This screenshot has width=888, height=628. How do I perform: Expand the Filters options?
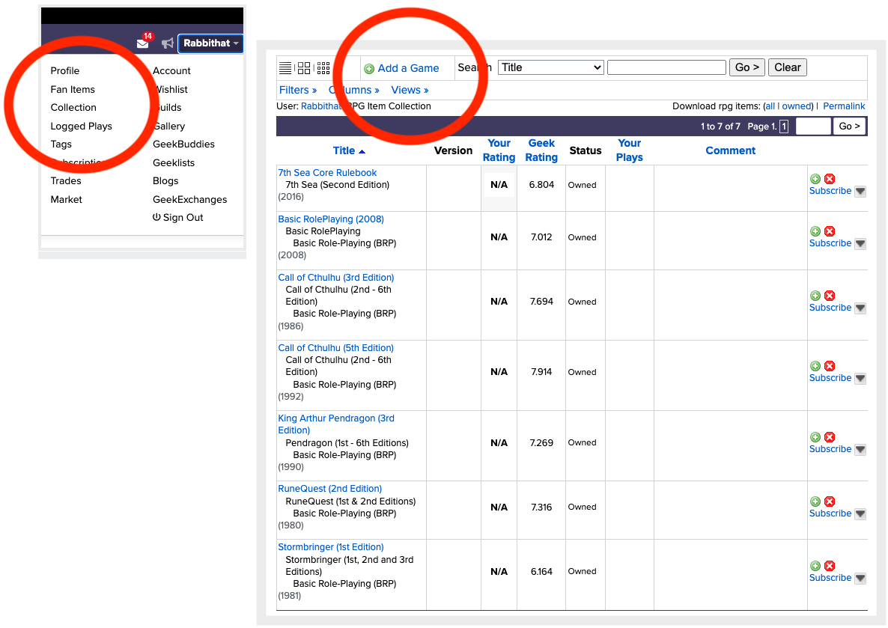[297, 90]
